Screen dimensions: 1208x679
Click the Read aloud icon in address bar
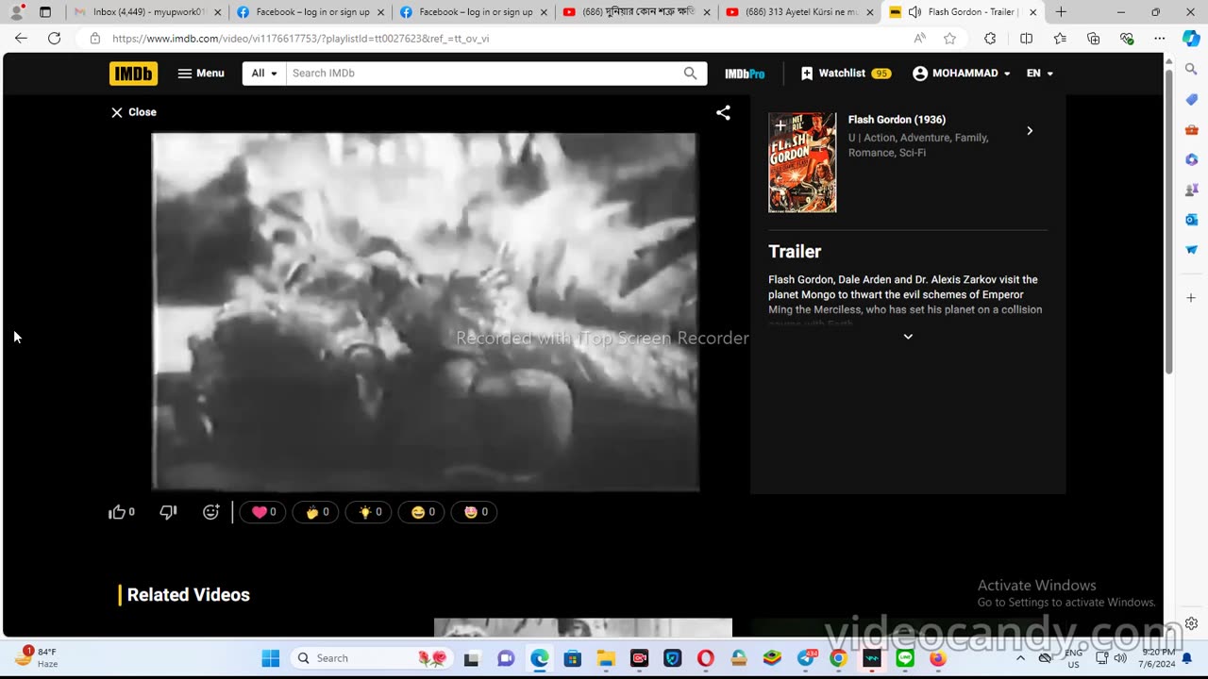(920, 39)
